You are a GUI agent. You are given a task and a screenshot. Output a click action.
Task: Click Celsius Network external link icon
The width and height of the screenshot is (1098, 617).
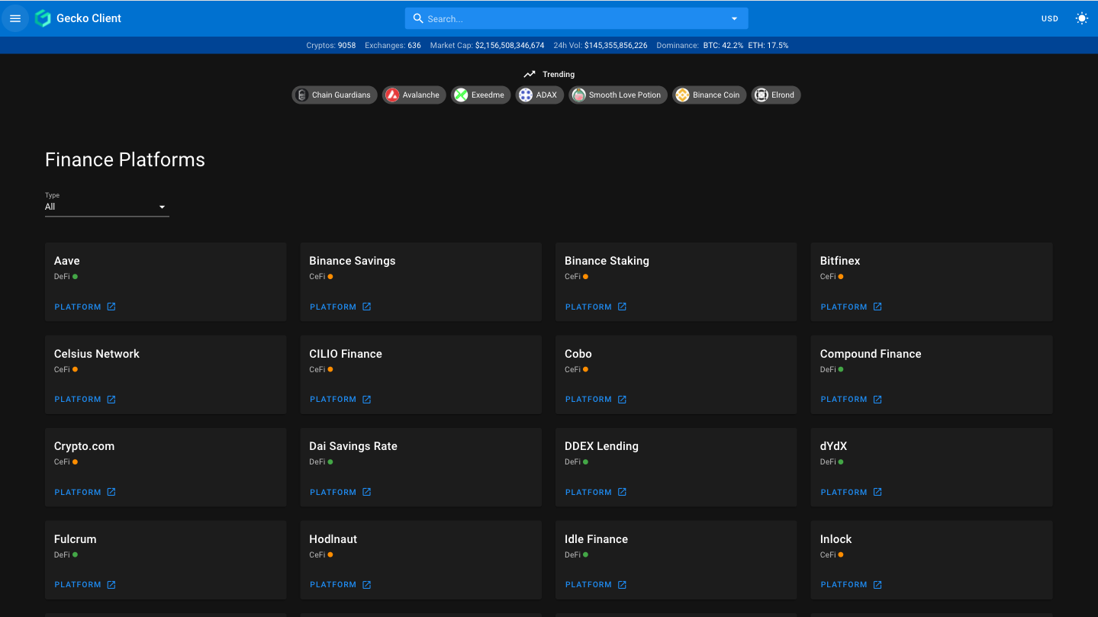[111, 400]
